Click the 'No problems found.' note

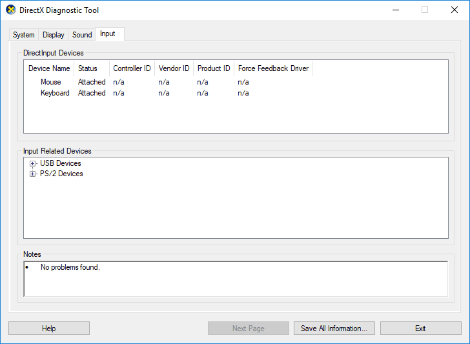tap(70, 267)
